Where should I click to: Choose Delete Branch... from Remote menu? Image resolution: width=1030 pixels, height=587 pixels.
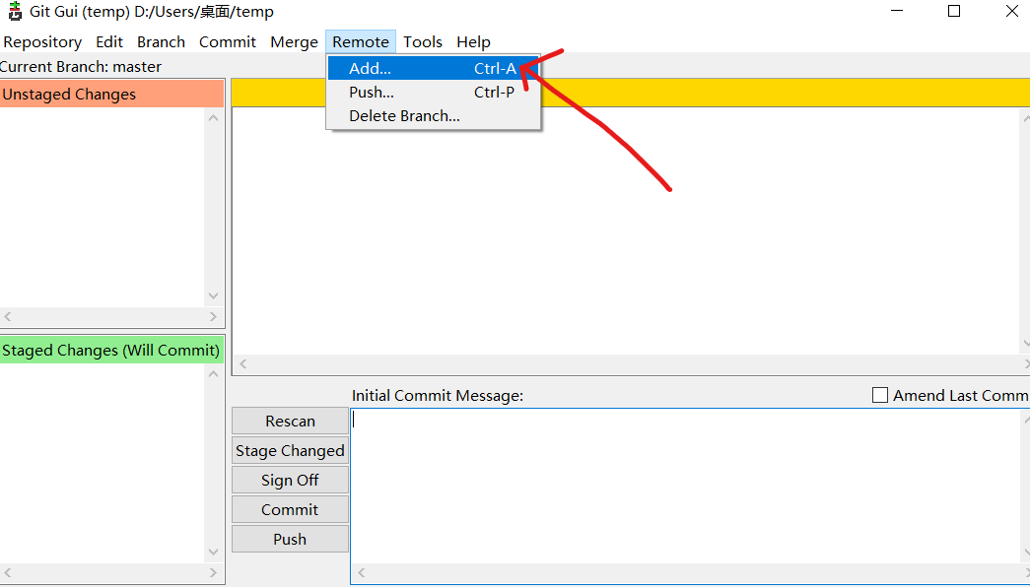click(434, 115)
